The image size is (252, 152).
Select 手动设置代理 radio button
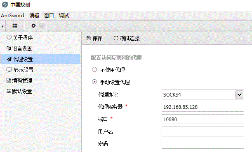coord(94,82)
